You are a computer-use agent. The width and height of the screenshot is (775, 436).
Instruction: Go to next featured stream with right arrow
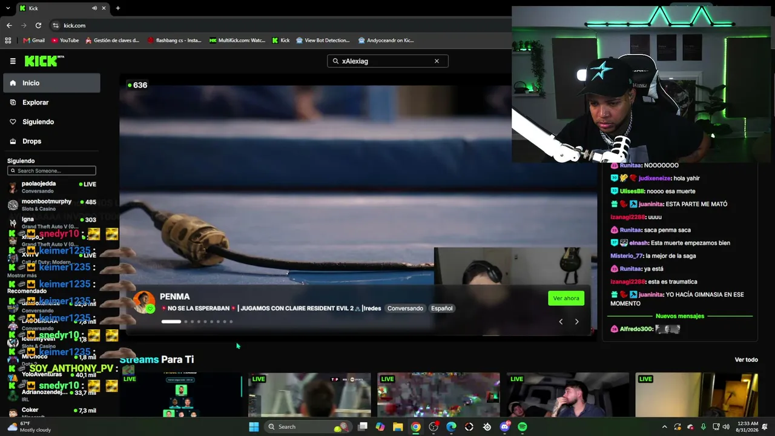click(576, 322)
